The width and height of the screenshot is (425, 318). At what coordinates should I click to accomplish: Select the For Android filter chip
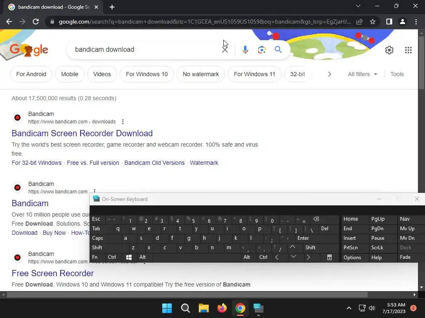coord(31,74)
